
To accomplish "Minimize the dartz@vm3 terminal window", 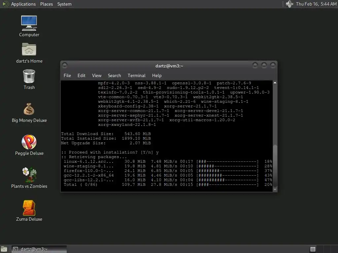I will point(255,65).
